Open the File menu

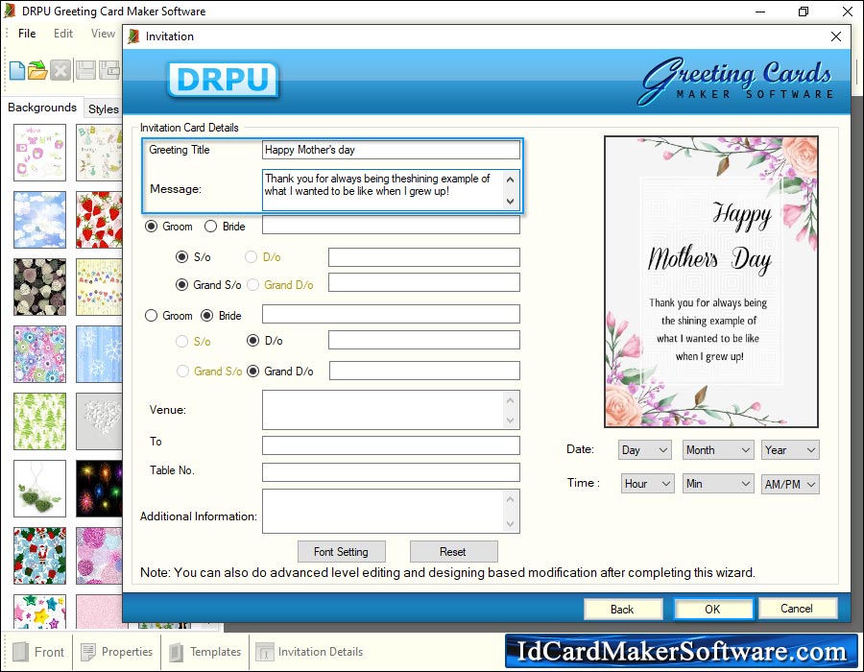tap(27, 34)
